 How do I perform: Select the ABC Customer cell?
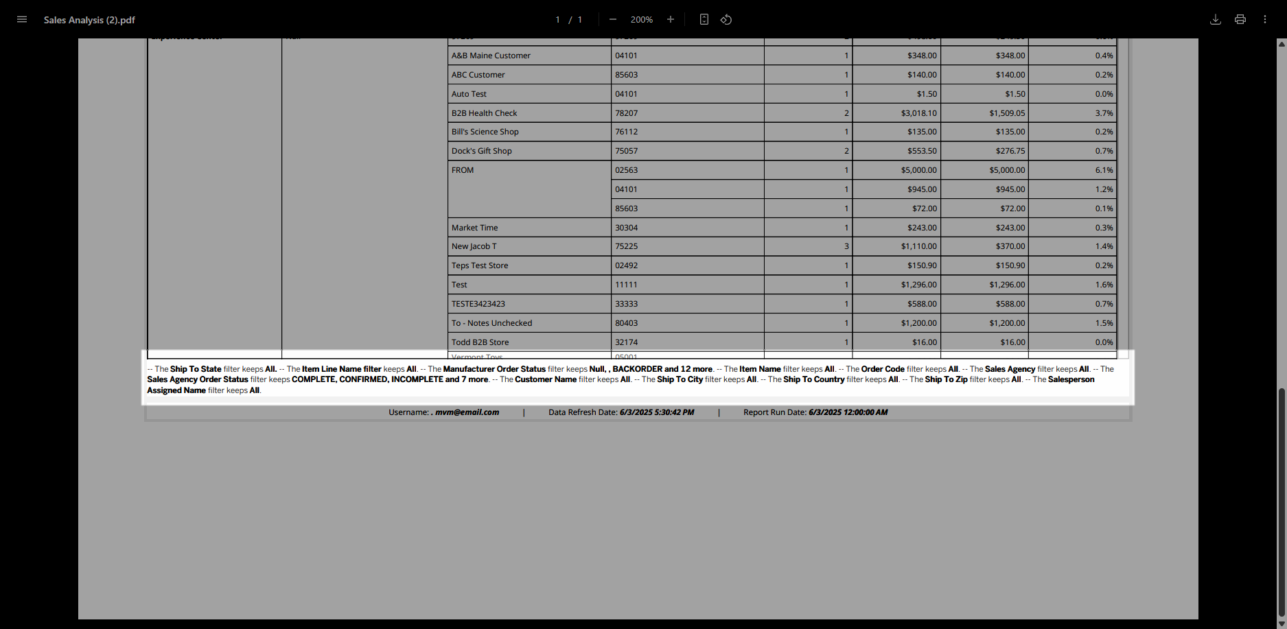[x=529, y=75]
